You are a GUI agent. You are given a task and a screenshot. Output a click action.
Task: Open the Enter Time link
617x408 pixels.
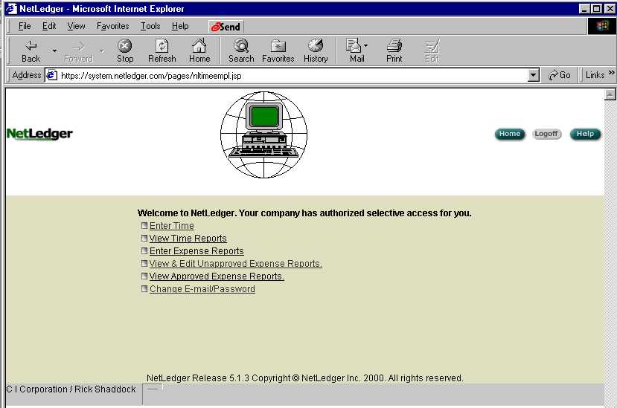point(171,226)
